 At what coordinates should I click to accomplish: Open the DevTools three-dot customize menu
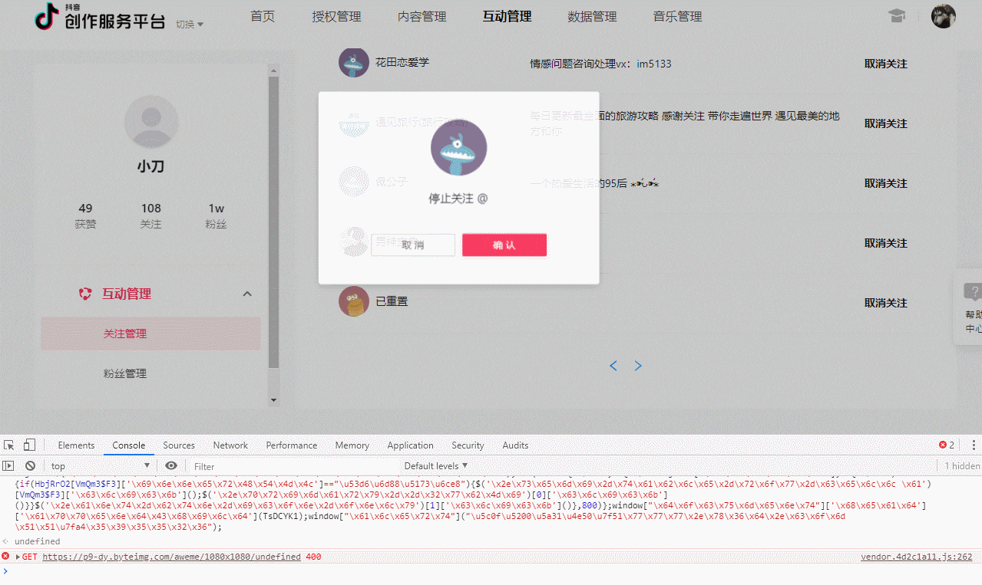973,445
